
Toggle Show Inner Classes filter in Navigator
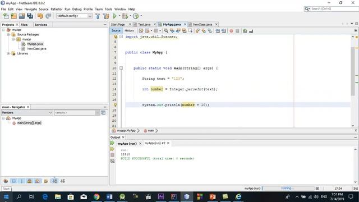(x=37, y=181)
